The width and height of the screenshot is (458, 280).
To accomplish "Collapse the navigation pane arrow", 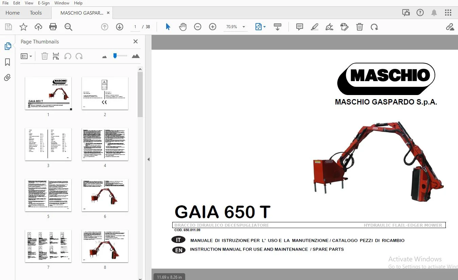I will pos(148,159).
